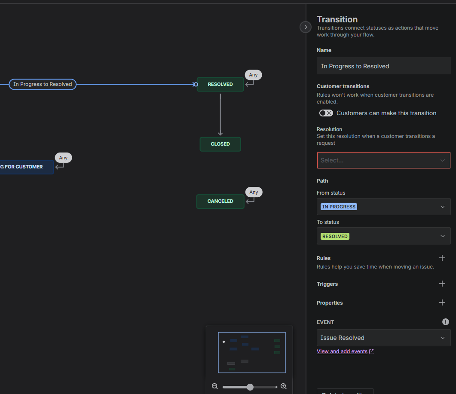
Task: Toggle Customers can make this transition
Action: click(x=326, y=113)
